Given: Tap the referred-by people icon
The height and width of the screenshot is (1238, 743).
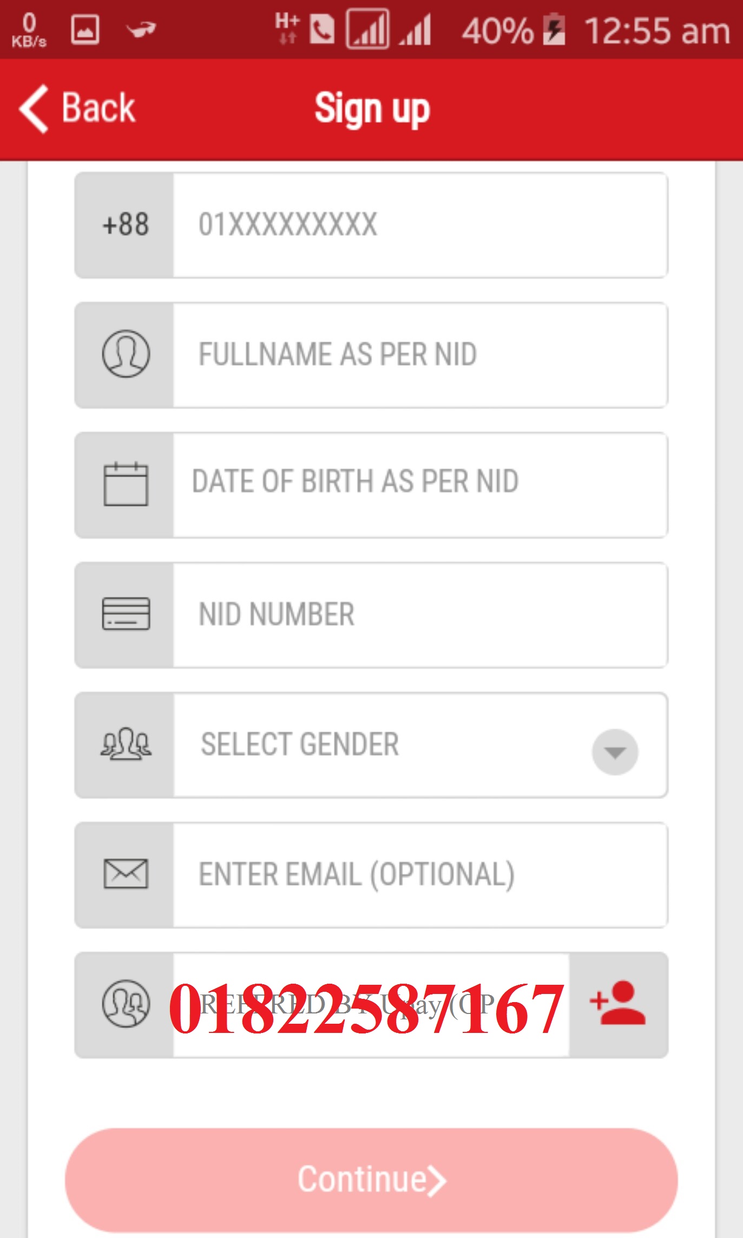Looking at the screenshot, I should click(x=126, y=1004).
